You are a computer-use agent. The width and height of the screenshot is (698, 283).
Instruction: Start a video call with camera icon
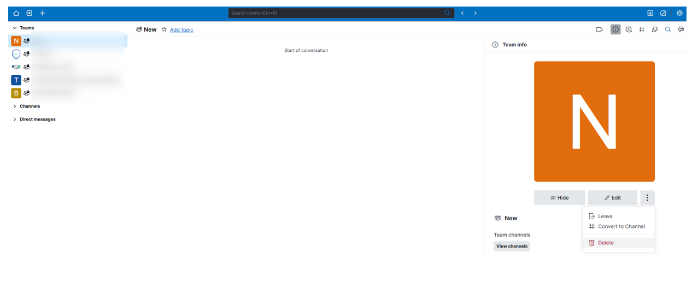[x=599, y=29]
